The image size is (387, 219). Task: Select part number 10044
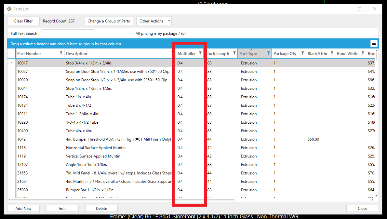[22, 89]
